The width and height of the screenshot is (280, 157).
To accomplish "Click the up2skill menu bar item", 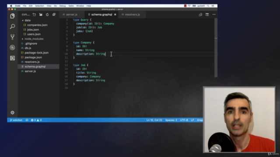I will pos(201,6).
